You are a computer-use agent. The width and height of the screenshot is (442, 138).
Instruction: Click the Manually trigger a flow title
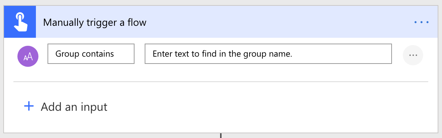(95, 23)
